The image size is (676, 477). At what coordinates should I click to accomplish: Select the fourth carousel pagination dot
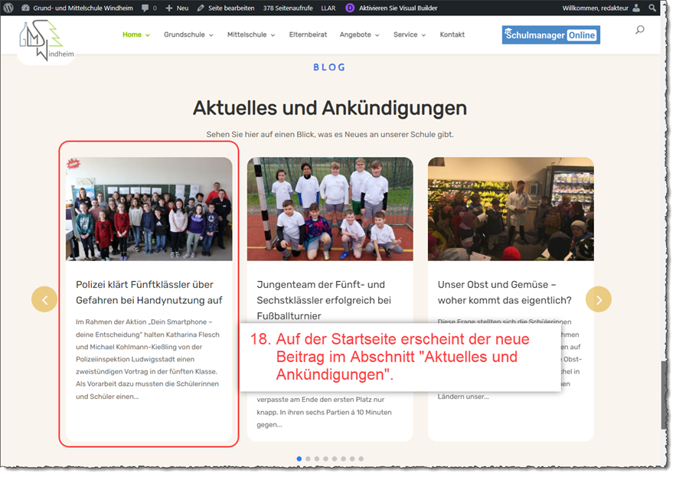coord(325,459)
